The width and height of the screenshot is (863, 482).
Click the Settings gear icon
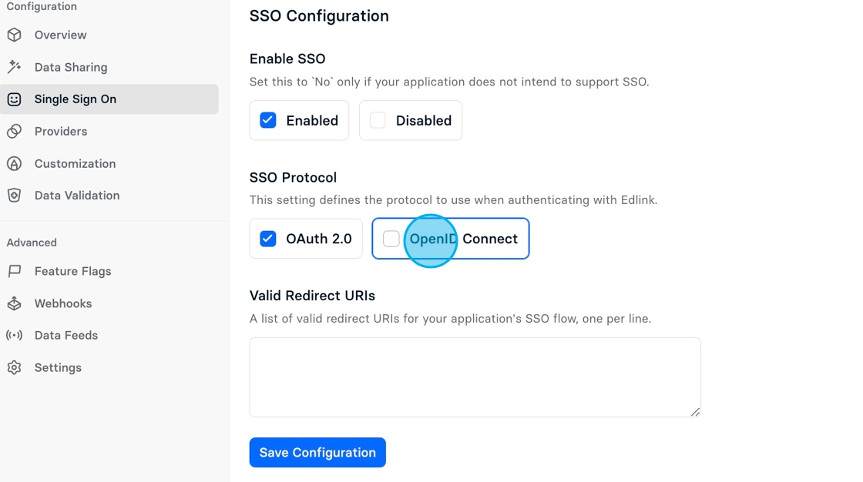tap(15, 367)
